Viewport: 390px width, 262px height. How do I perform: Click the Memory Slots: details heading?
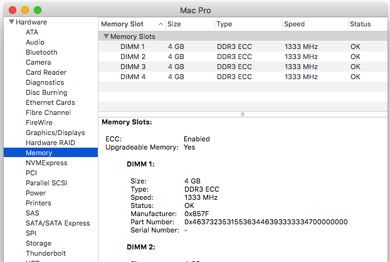click(127, 122)
